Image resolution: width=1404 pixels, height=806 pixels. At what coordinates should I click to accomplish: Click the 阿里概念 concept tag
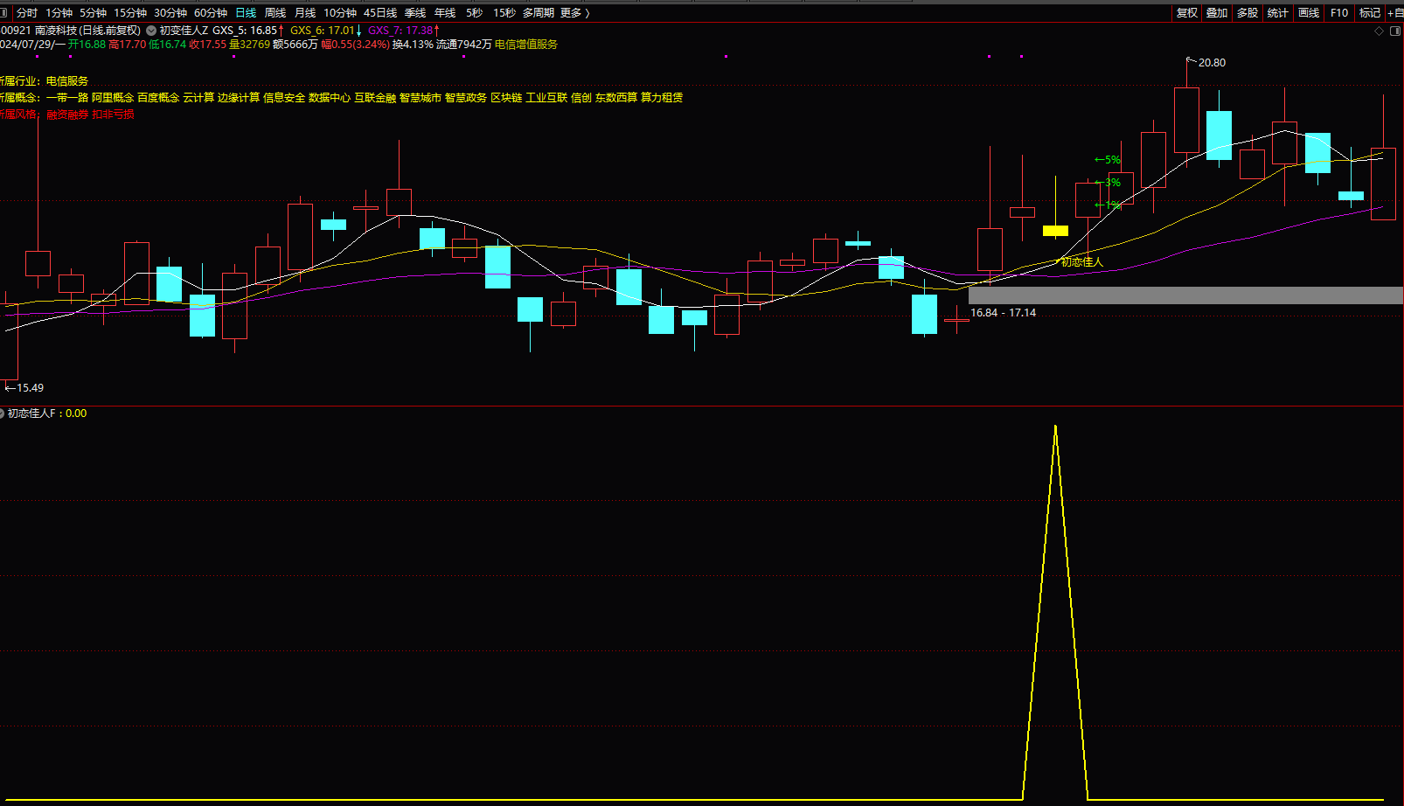tap(113, 98)
